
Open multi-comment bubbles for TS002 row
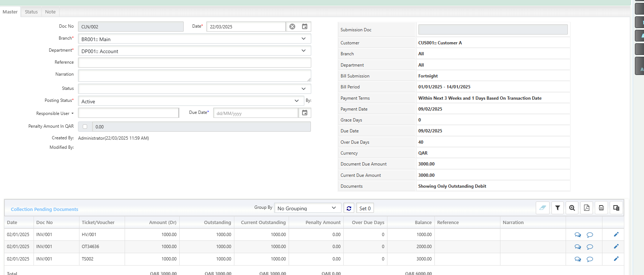pyautogui.click(x=578, y=259)
